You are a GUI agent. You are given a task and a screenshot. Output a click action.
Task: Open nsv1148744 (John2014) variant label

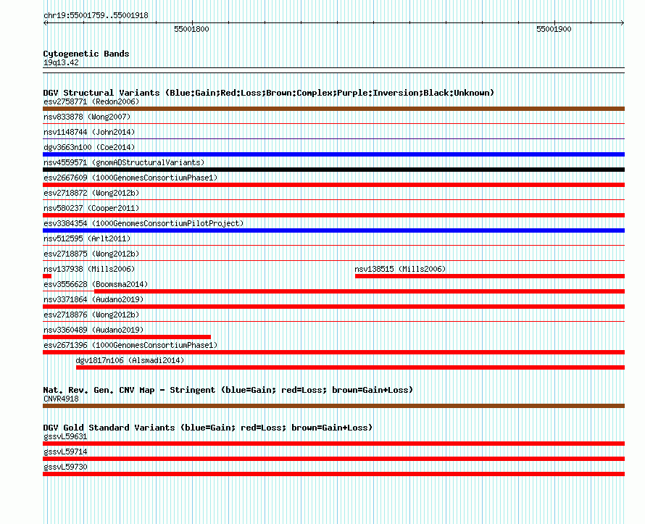coord(89,132)
